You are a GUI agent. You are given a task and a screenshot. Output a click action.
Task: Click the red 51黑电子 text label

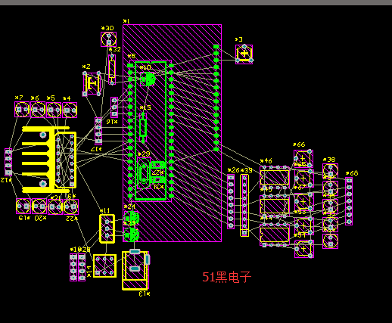[227, 277]
